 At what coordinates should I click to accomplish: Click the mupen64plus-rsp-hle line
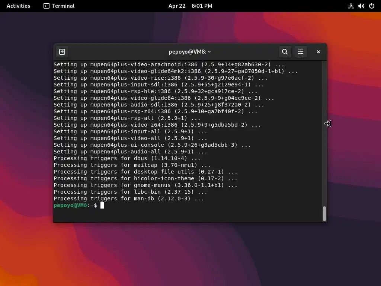point(156,91)
